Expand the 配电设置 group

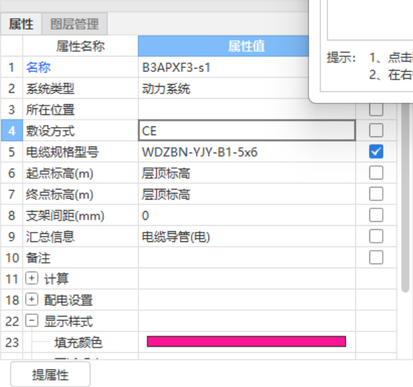pyautogui.click(x=32, y=300)
